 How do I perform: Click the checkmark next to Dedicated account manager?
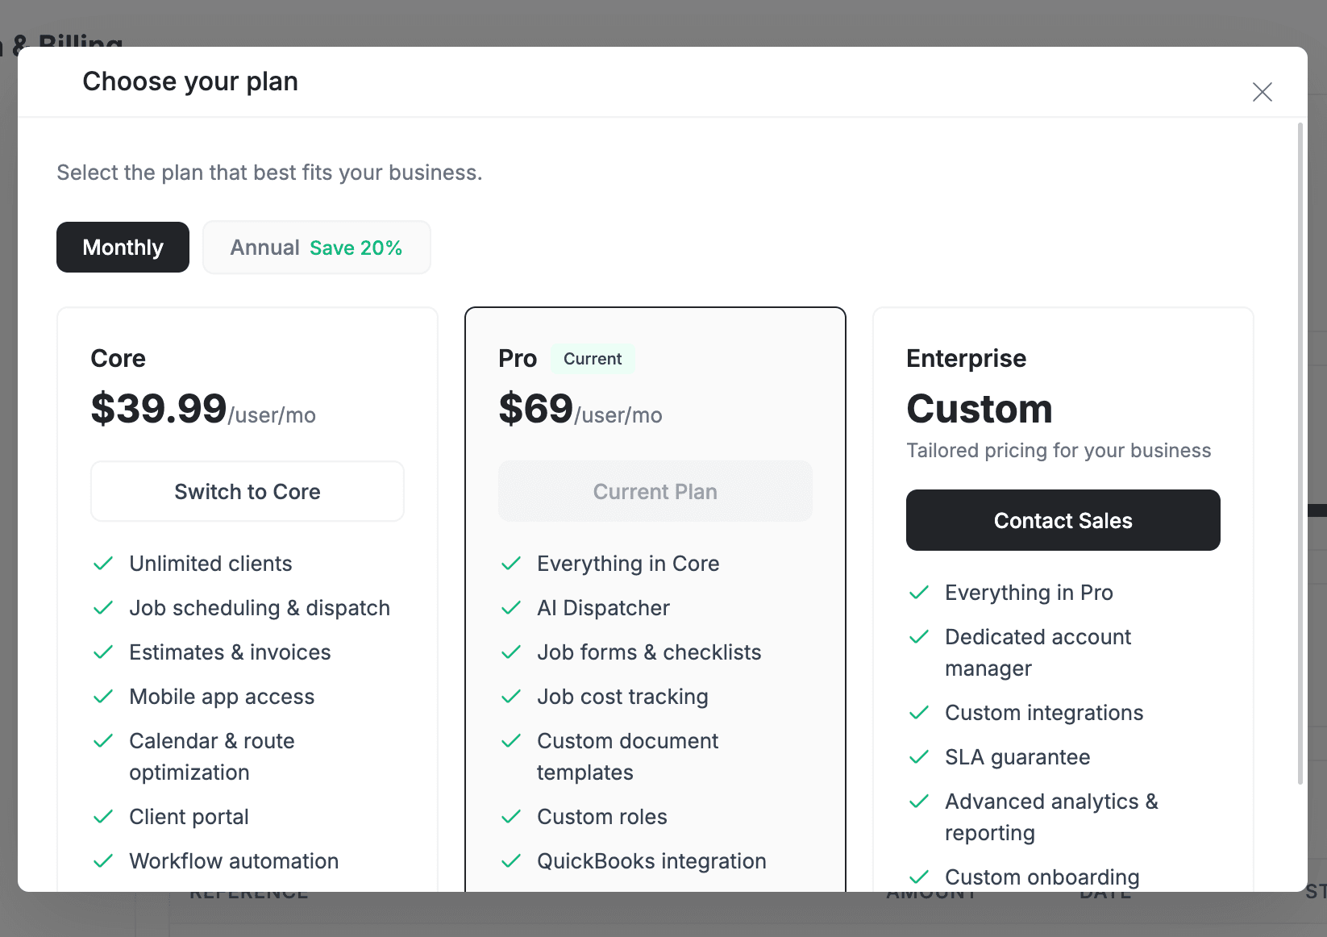920,636
